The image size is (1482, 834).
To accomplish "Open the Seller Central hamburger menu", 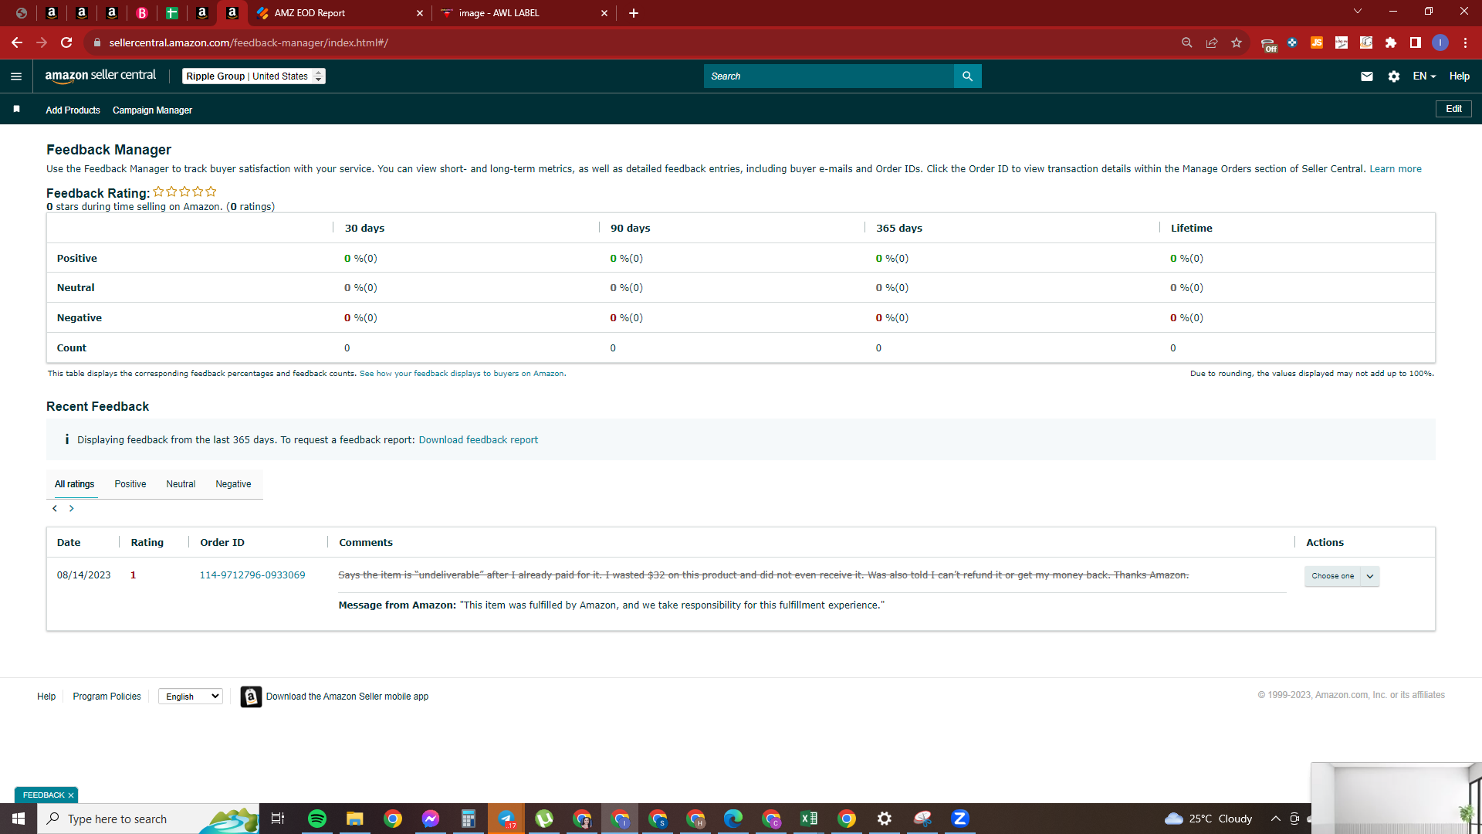I will [x=16, y=76].
